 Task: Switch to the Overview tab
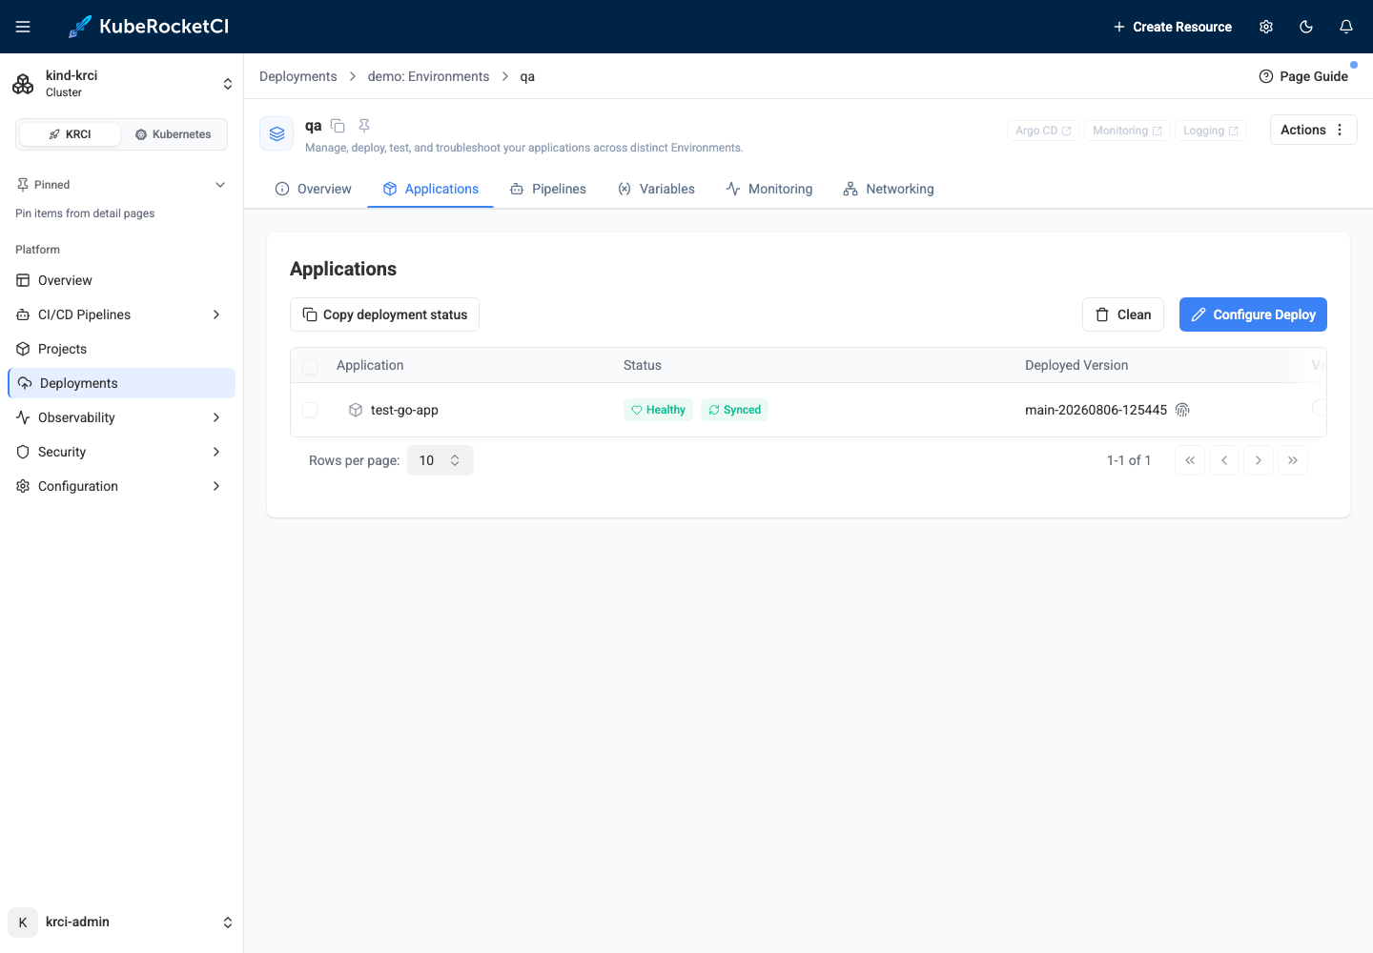(x=313, y=189)
